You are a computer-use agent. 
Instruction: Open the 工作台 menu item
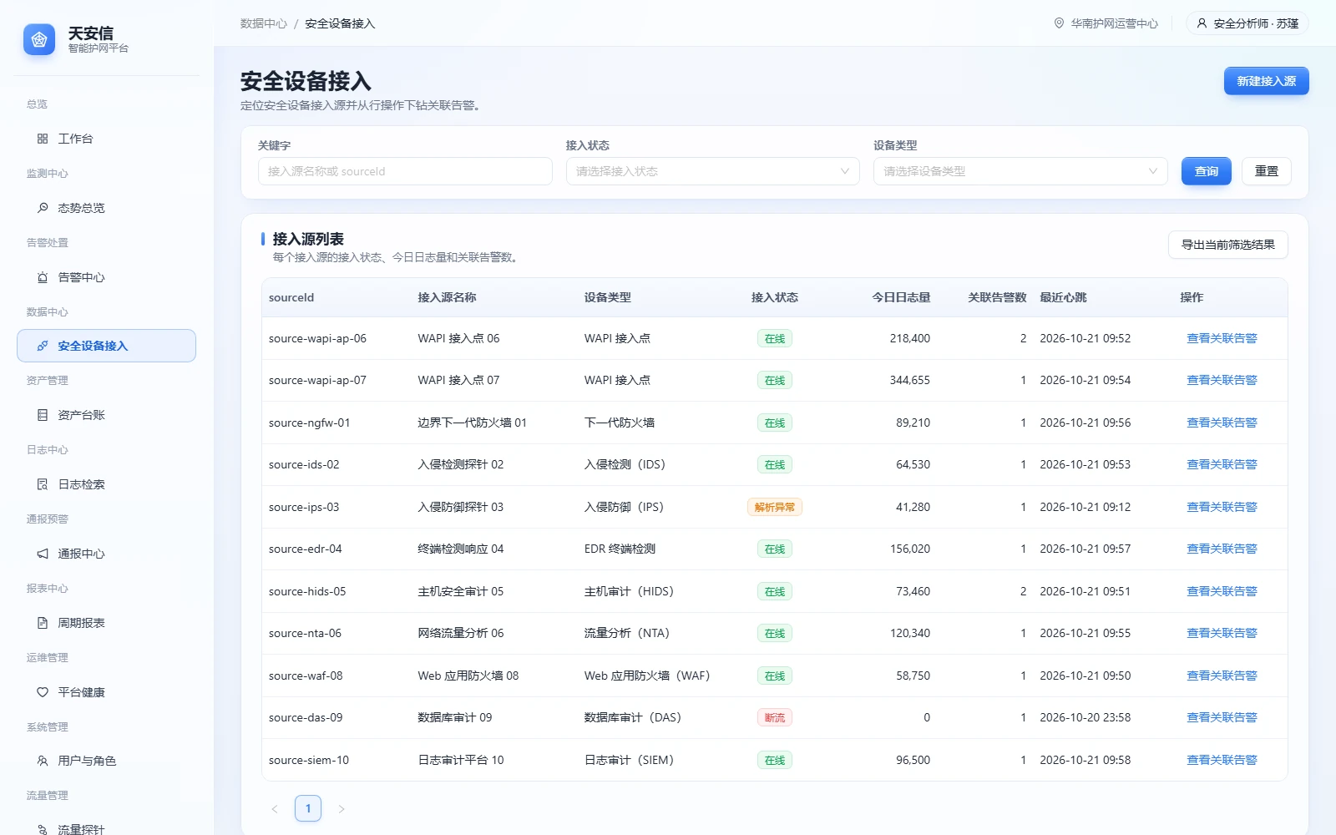(106, 139)
